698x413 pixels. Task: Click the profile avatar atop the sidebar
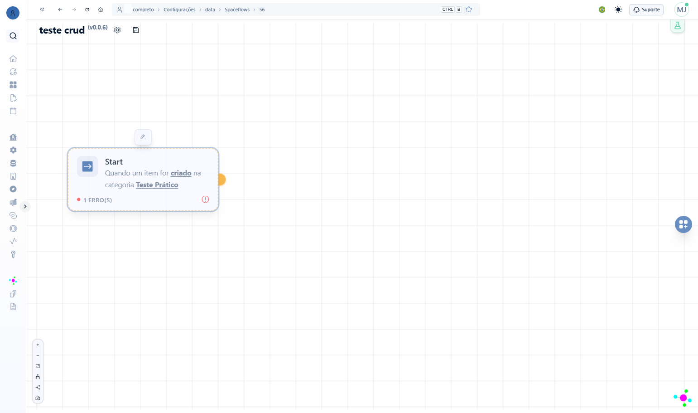(x=13, y=13)
